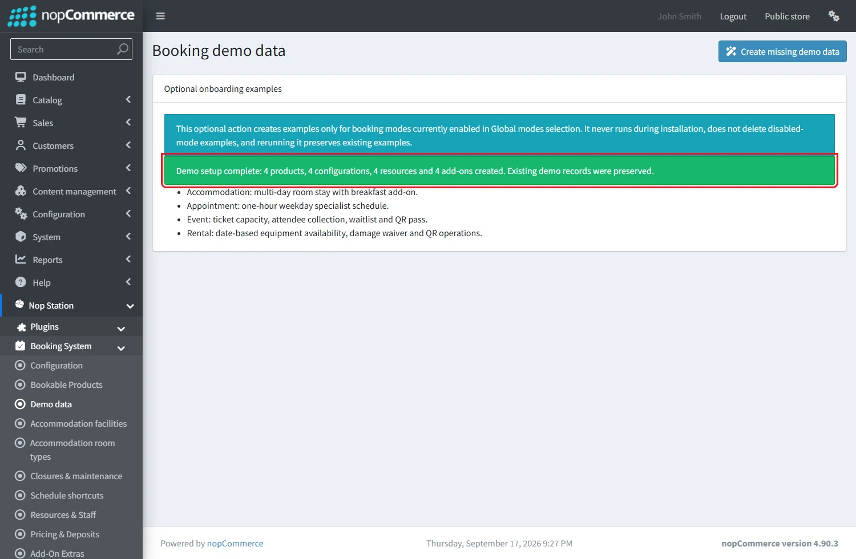Click the Help question mark icon

[21, 282]
